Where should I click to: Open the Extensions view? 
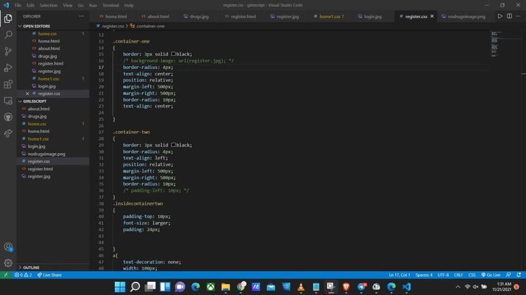pos(8,84)
